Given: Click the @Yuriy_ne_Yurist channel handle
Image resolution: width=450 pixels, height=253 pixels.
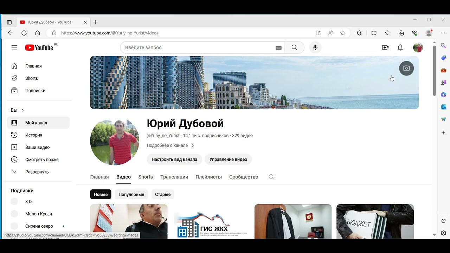Looking at the screenshot, I should pos(163,136).
